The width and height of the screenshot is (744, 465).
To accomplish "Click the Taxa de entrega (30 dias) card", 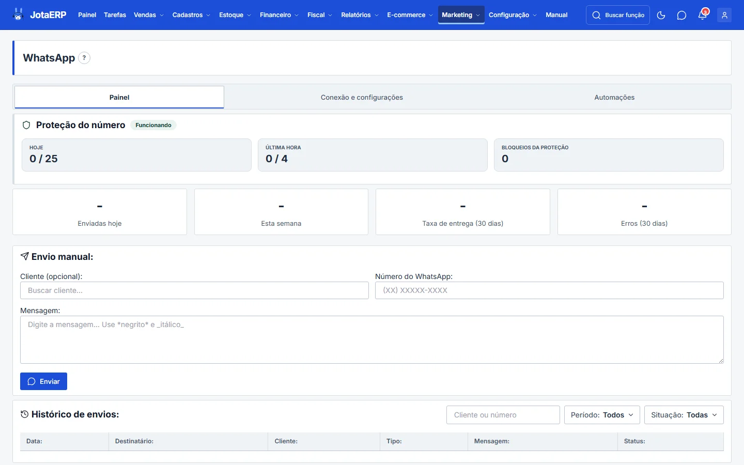I will (463, 212).
